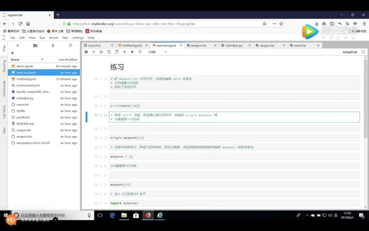This screenshot has width=369, height=231.
Task: Reload the page in Firefox
Action: point(21,24)
